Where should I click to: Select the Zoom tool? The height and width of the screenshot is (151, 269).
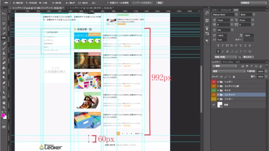[4, 108]
